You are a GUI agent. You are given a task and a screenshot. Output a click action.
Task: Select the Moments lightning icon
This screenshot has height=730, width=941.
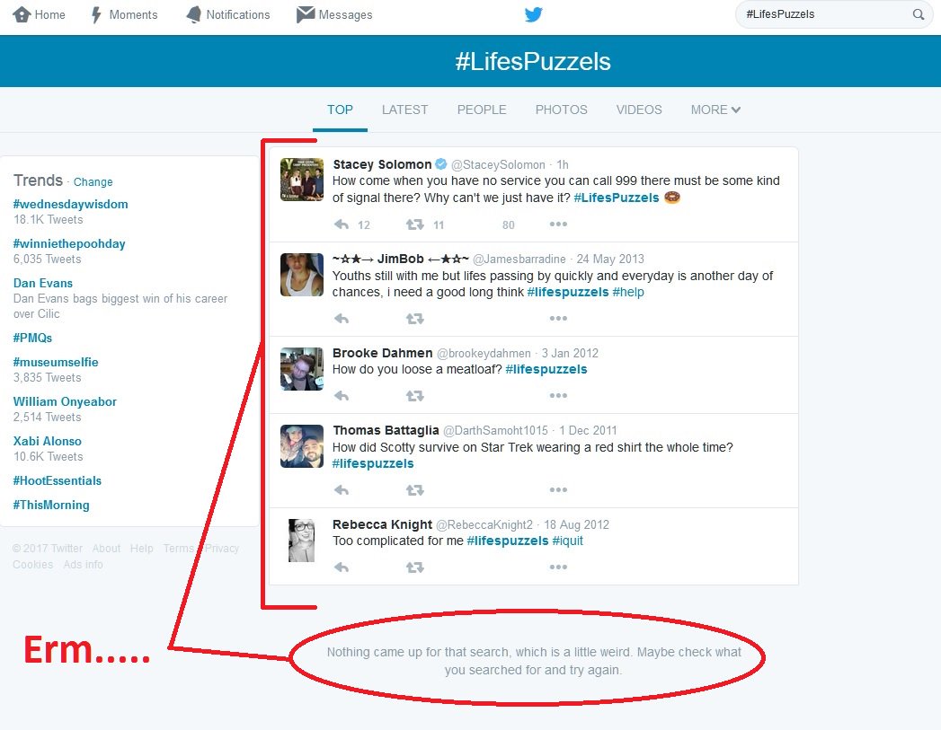(x=97, y=14)
